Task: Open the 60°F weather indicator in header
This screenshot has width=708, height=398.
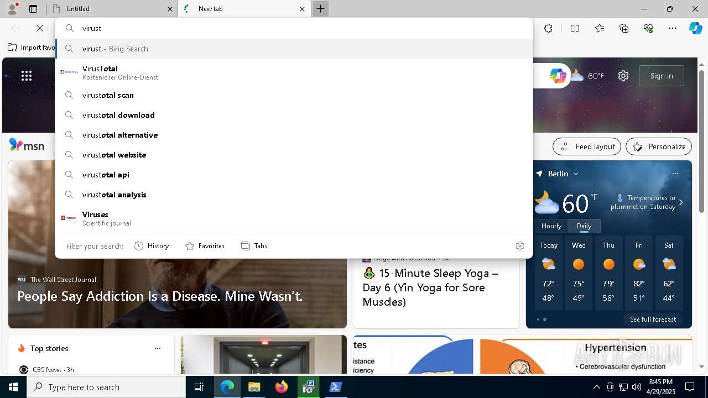Action: [x=587, y=76]
